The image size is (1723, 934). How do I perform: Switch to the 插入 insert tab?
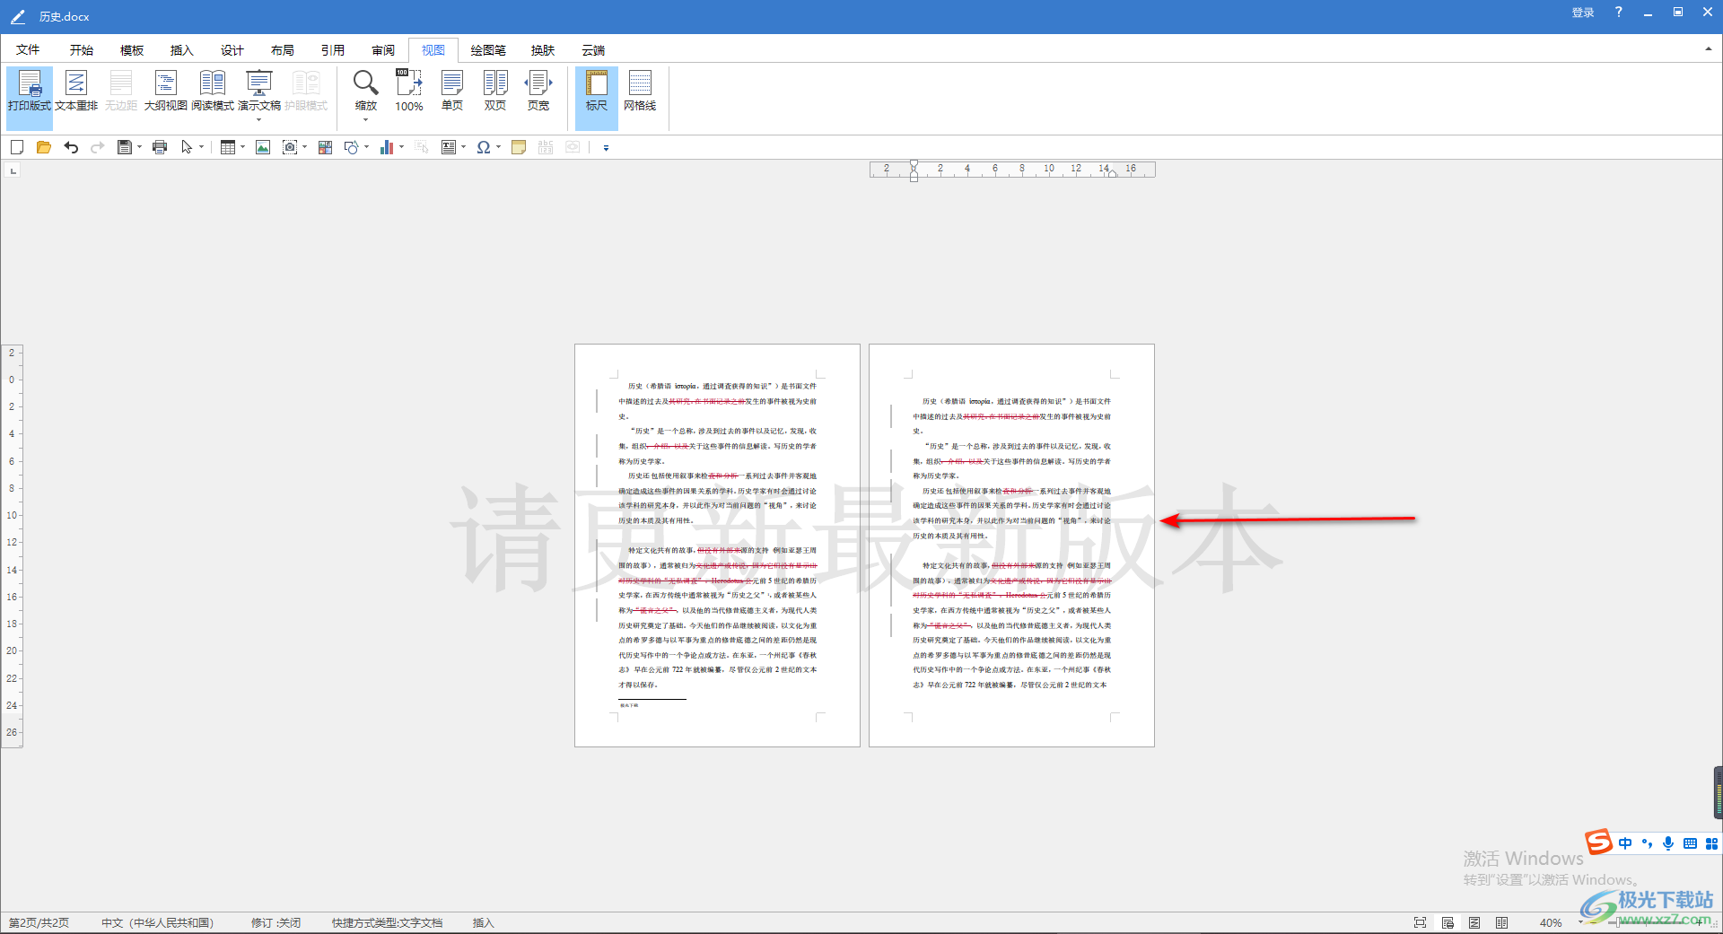[182, 50]
